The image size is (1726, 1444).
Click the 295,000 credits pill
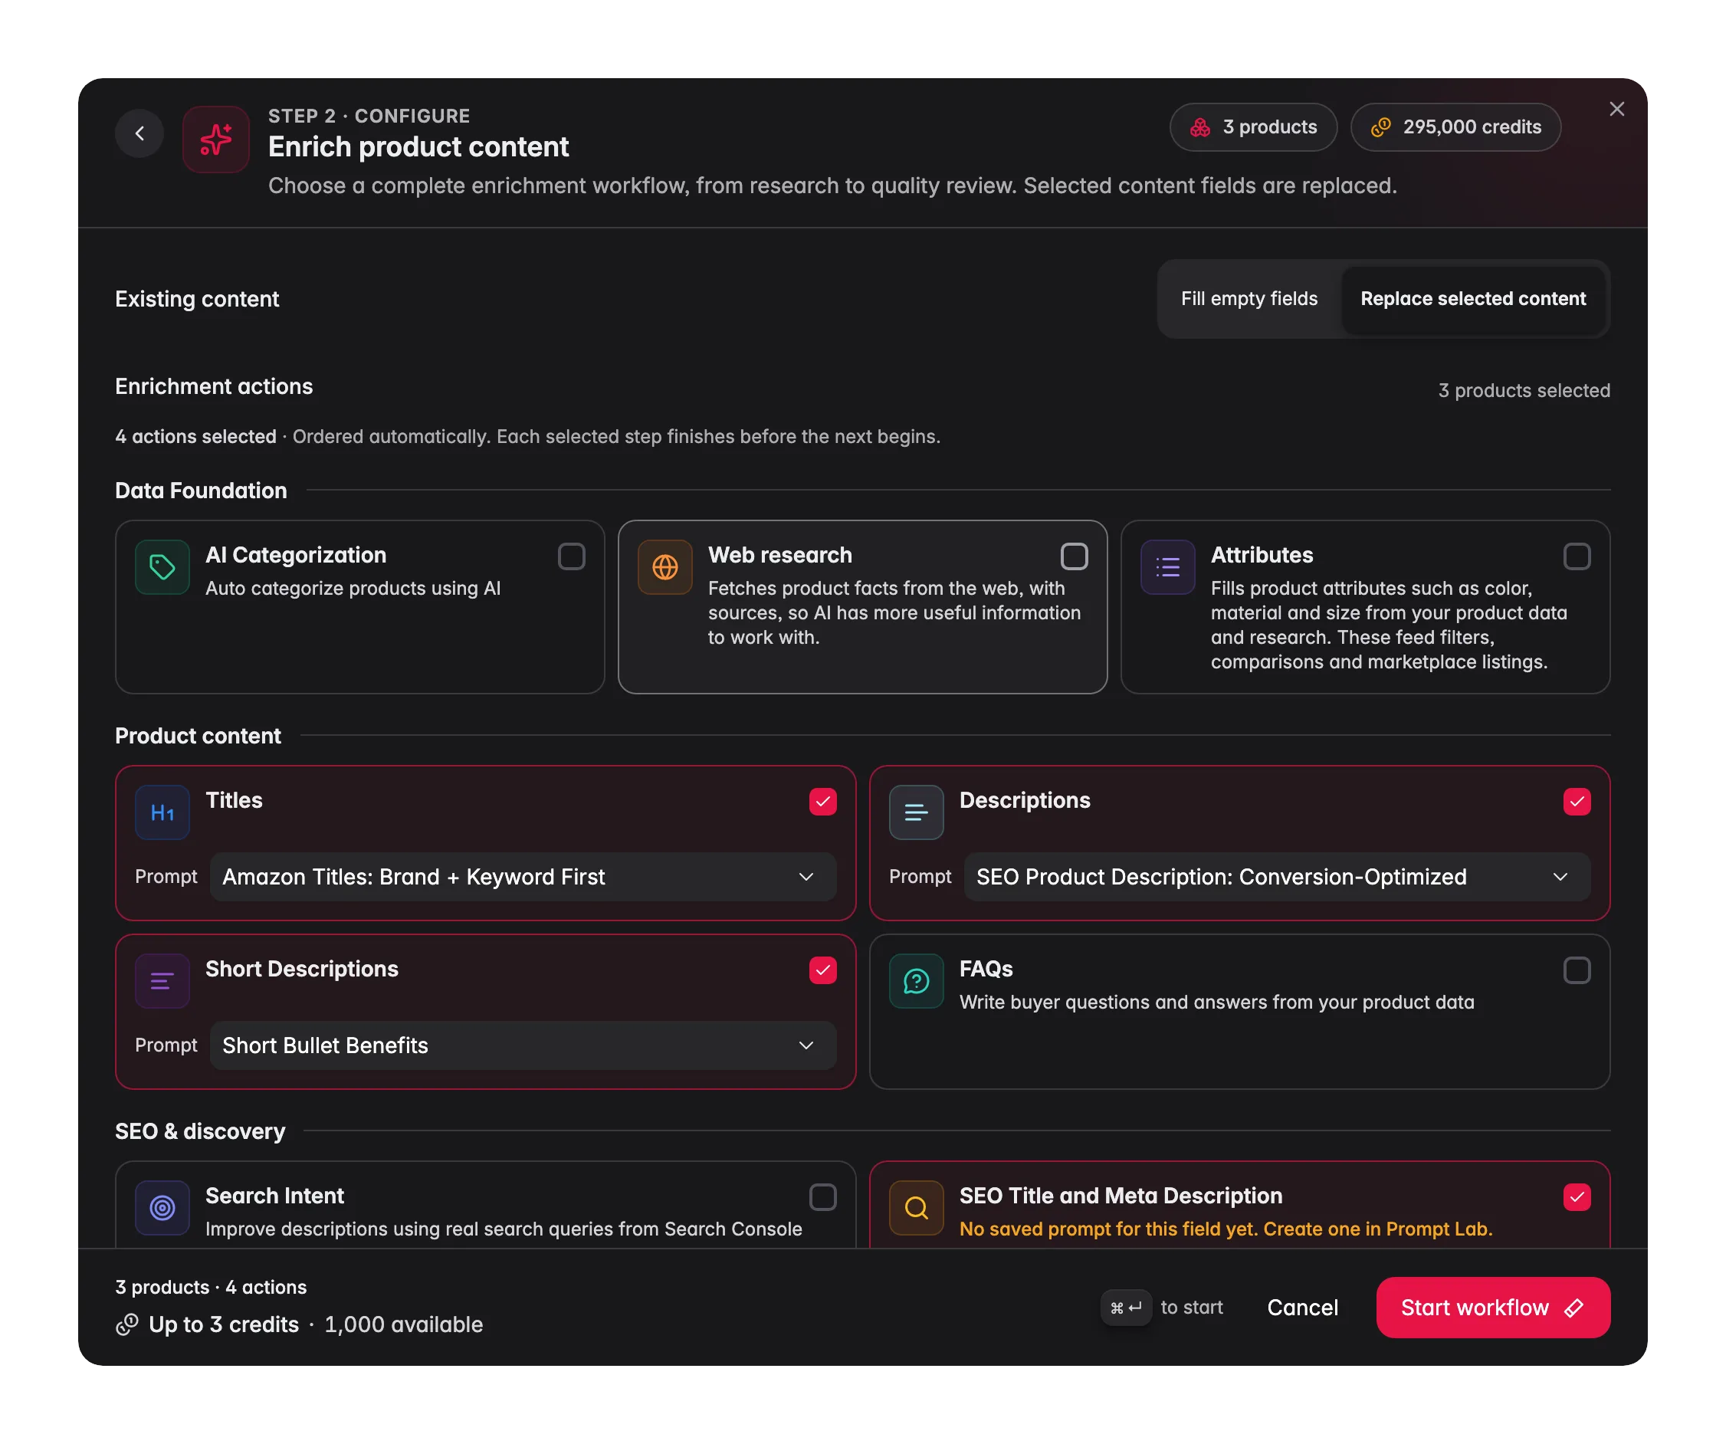point(1455,127)
